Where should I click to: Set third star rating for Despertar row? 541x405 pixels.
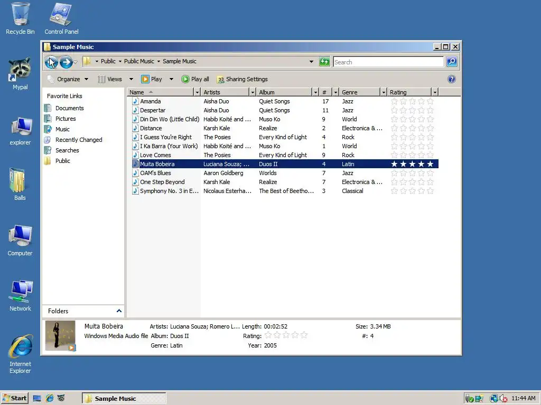412,110
